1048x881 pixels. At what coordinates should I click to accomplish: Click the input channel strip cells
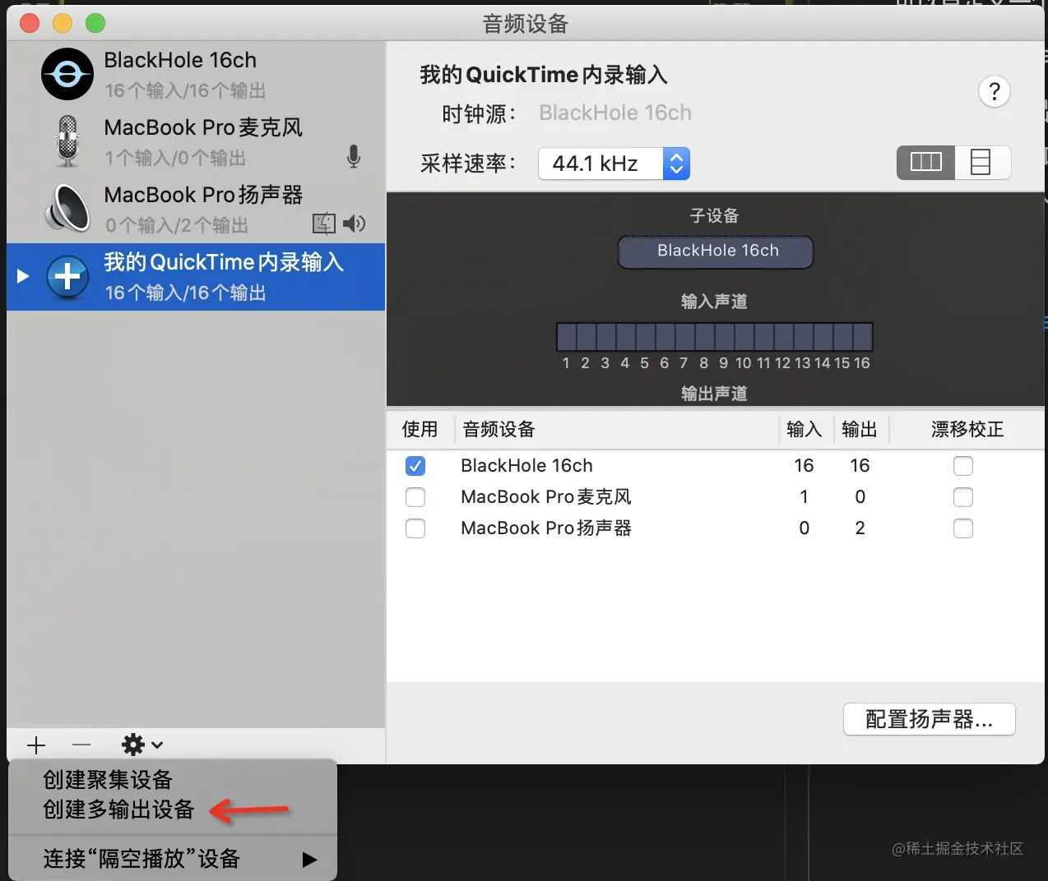tap(715, 337)
